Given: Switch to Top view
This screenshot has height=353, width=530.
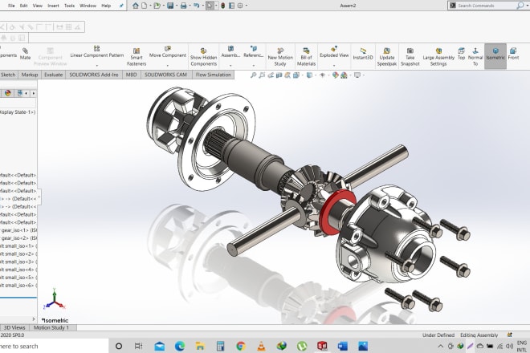Looking at the screenshot, I should [x=461, y=54].
